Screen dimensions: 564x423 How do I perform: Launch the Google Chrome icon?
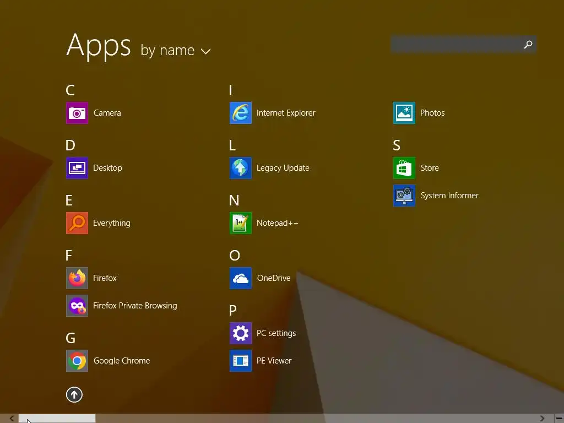click(77, 361)
